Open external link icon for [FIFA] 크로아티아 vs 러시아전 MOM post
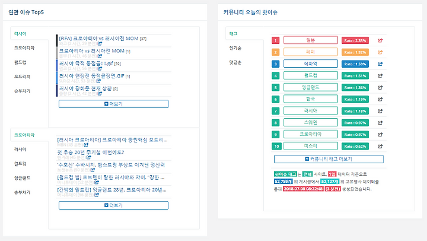This screenshot has width=427, height=241. coord(100,43)
